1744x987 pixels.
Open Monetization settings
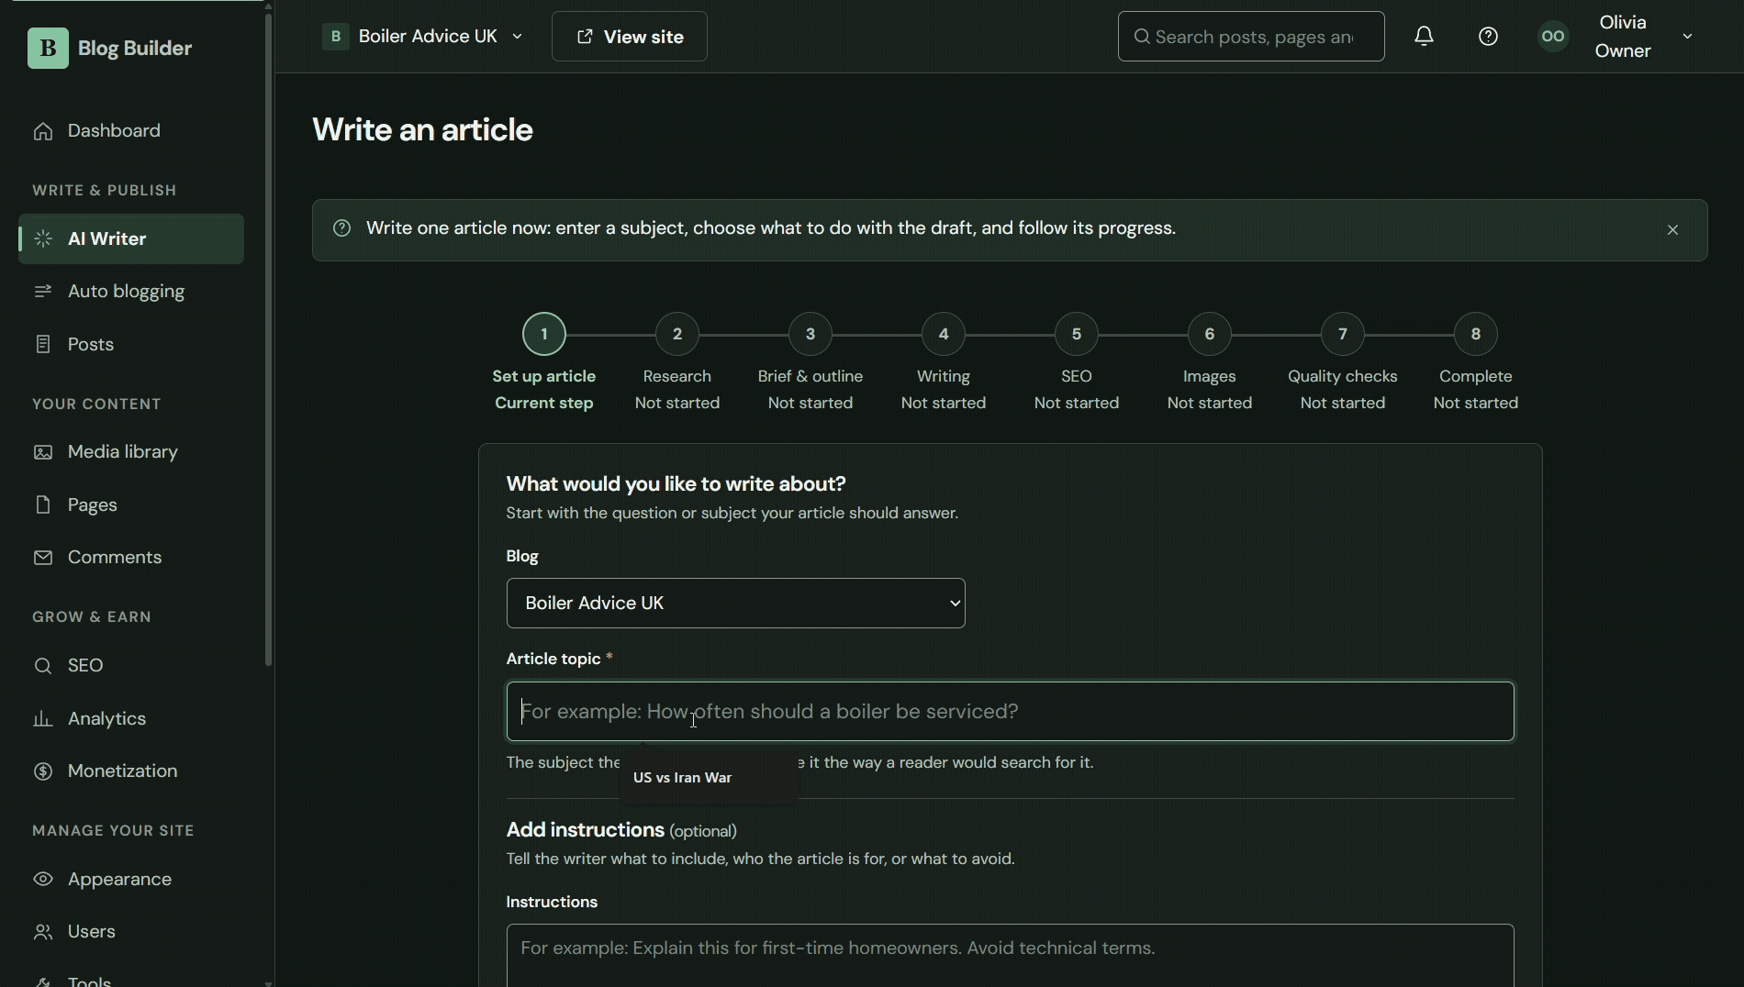coord(131,771)
